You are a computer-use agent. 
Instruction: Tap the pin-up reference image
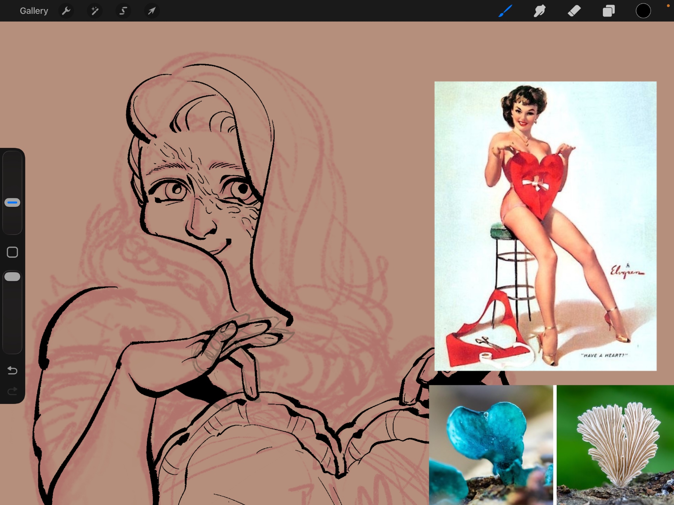tap(545, 226)
